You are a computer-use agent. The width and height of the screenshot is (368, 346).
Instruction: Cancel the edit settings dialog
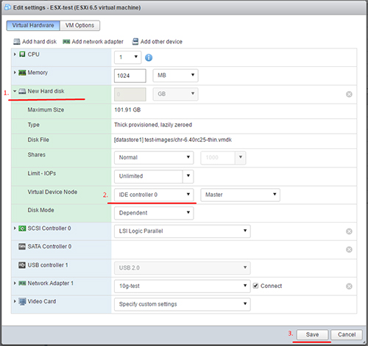(x=347, y=334)
